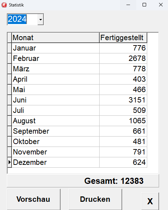Click the September row selector
Screen dimensions: 168x210
(10, 131)
